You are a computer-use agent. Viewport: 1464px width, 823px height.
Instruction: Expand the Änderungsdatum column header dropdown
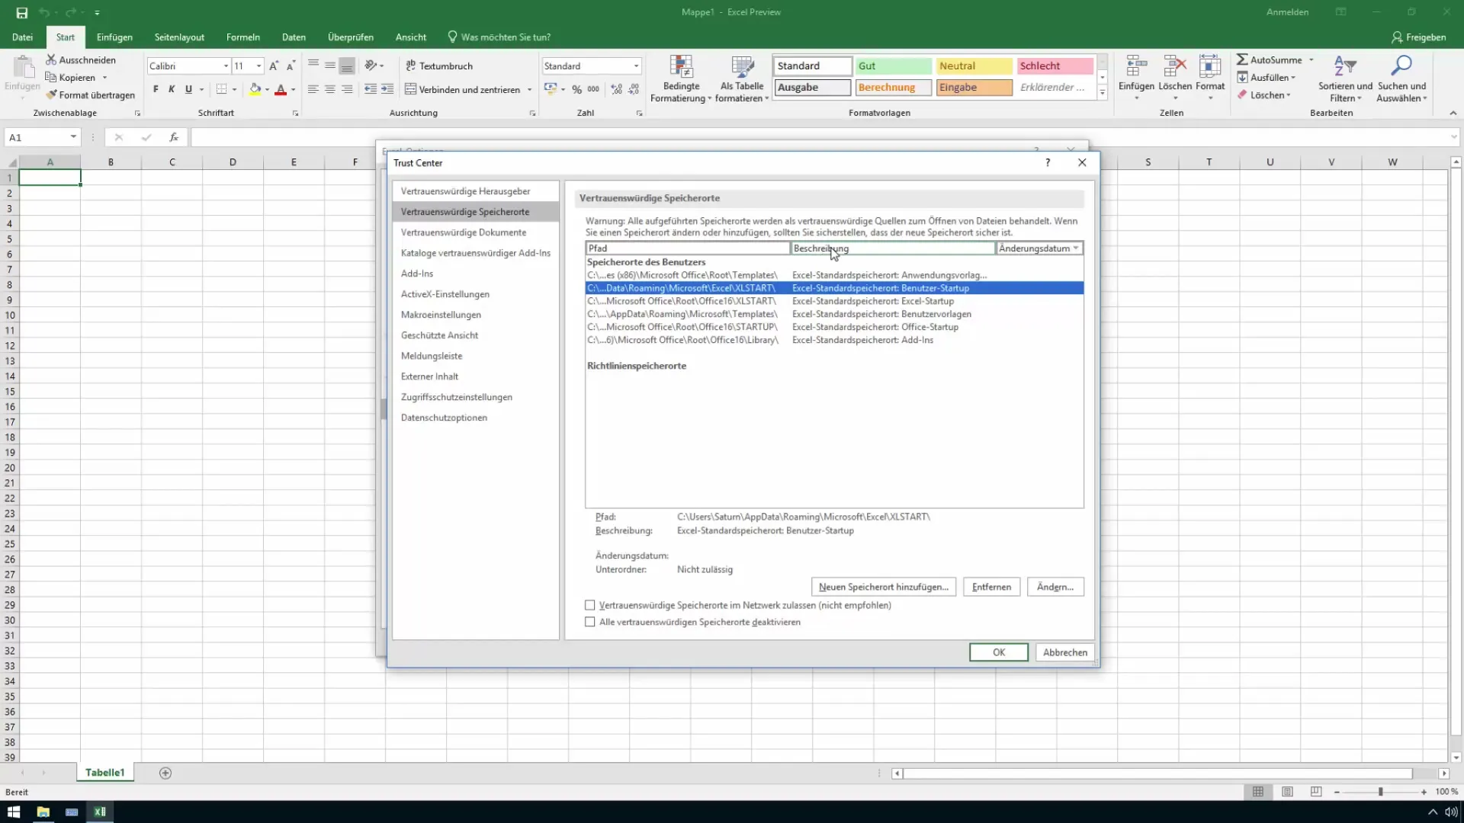1076,248
